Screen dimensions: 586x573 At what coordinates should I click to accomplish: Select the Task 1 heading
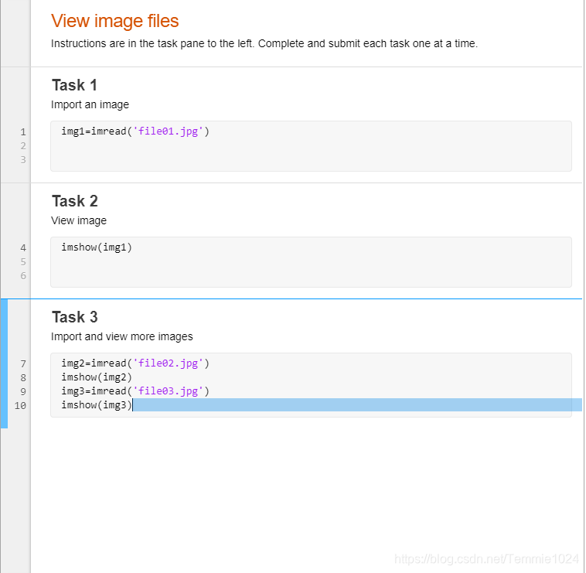(x=74, y=85)
